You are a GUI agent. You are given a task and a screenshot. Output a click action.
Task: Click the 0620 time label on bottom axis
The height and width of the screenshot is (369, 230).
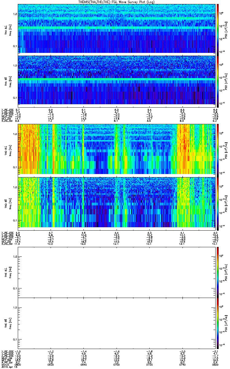(x=51, y=364)
